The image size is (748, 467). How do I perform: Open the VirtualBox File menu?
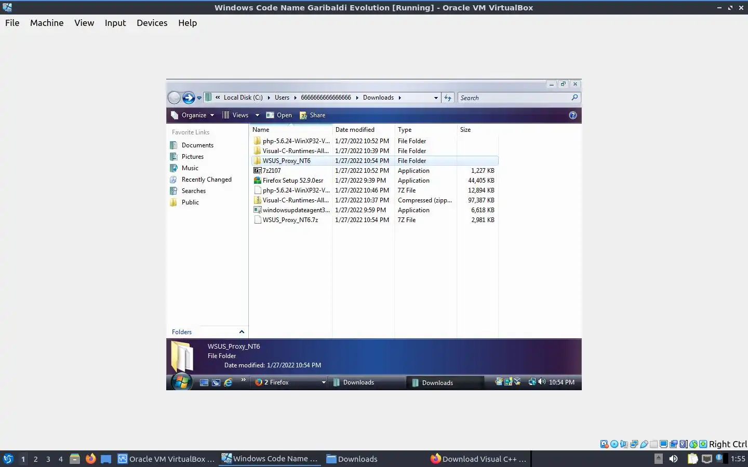(12, 23)
